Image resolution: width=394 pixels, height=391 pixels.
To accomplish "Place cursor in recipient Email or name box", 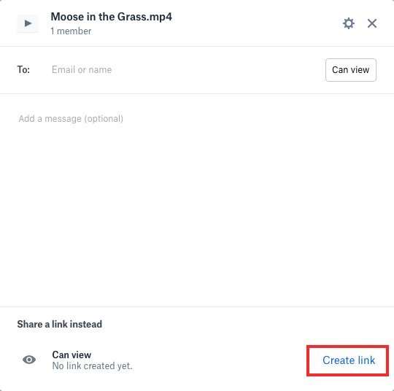I will coord(185,70).
